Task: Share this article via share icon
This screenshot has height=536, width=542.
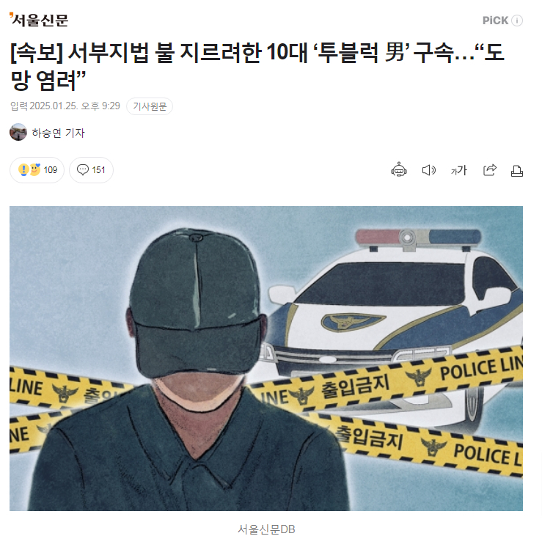Action: 489,169
